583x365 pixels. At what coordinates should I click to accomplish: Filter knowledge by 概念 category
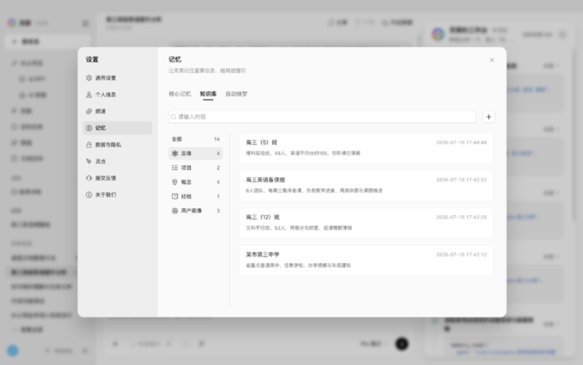pos(195,182)
